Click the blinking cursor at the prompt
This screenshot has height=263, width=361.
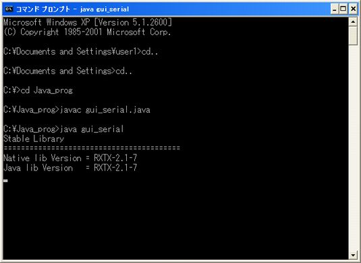(5, 181)
